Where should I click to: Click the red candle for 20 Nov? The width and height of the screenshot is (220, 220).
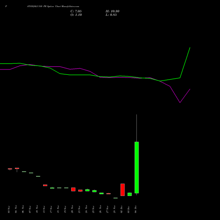pyautogui.click(x=73, y=189)
